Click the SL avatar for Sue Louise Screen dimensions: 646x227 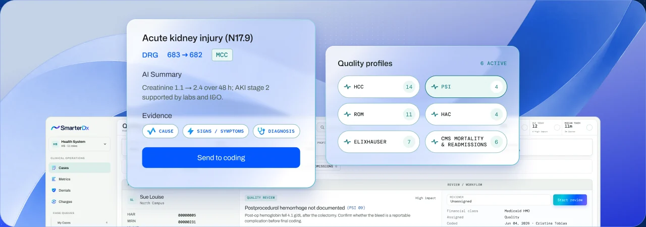pos(132,200)
